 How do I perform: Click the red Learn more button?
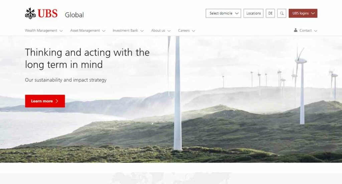point(45,101)
